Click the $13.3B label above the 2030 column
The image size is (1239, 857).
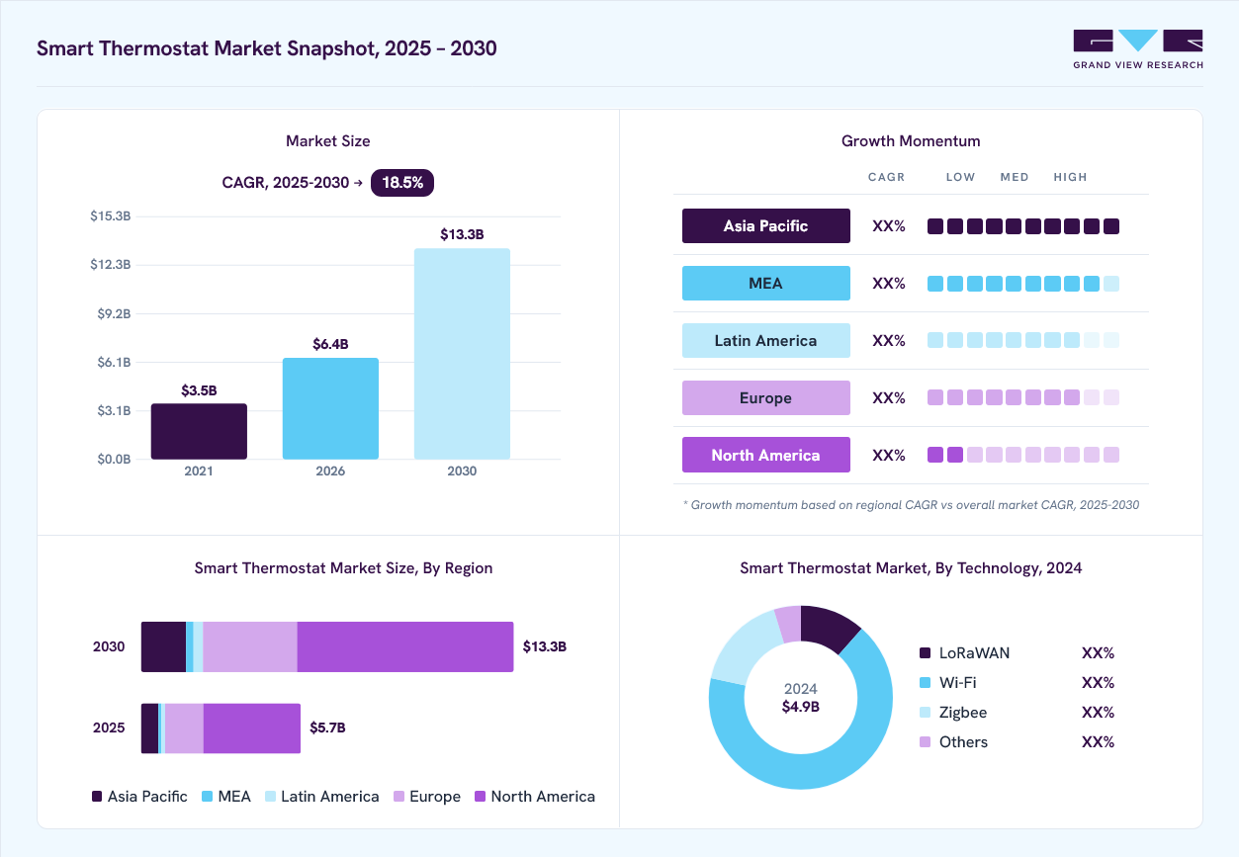(x=462, y=234)
